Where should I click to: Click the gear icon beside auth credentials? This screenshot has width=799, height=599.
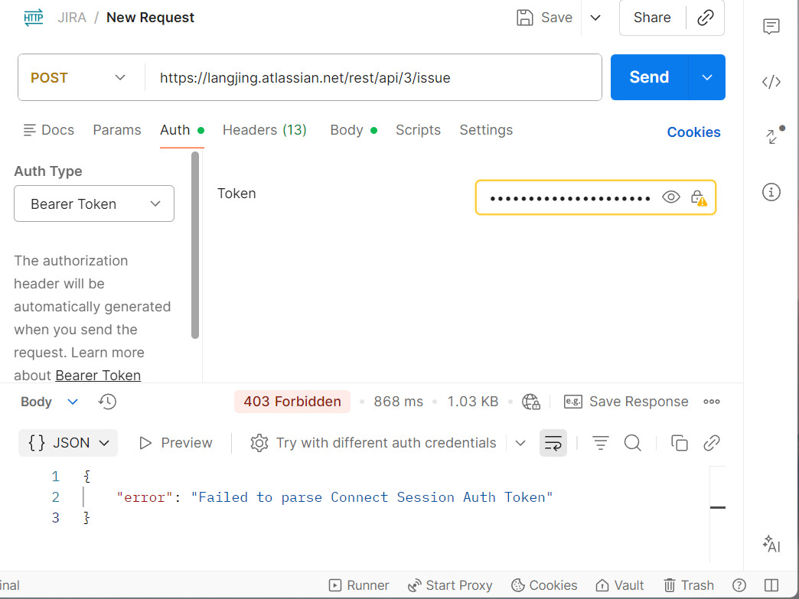(x=259, y=443)
